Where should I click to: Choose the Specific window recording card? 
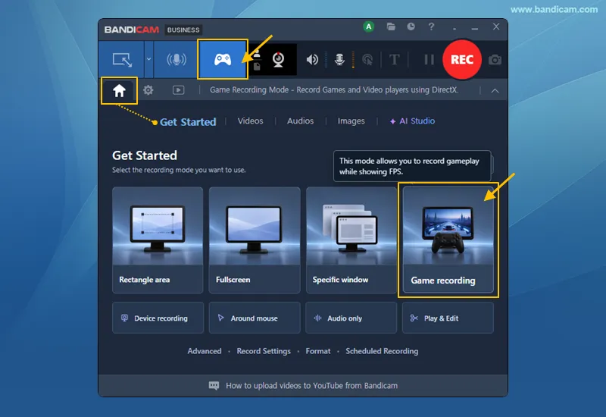click(x=351, y=240)
